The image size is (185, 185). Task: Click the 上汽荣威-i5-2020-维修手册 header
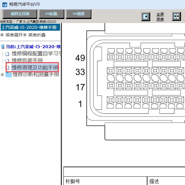click(30, 27)
